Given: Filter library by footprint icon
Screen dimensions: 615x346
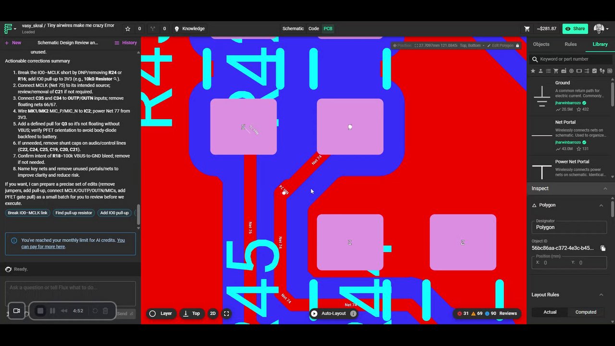Looking at the screenshot, I should pos(602,71).
